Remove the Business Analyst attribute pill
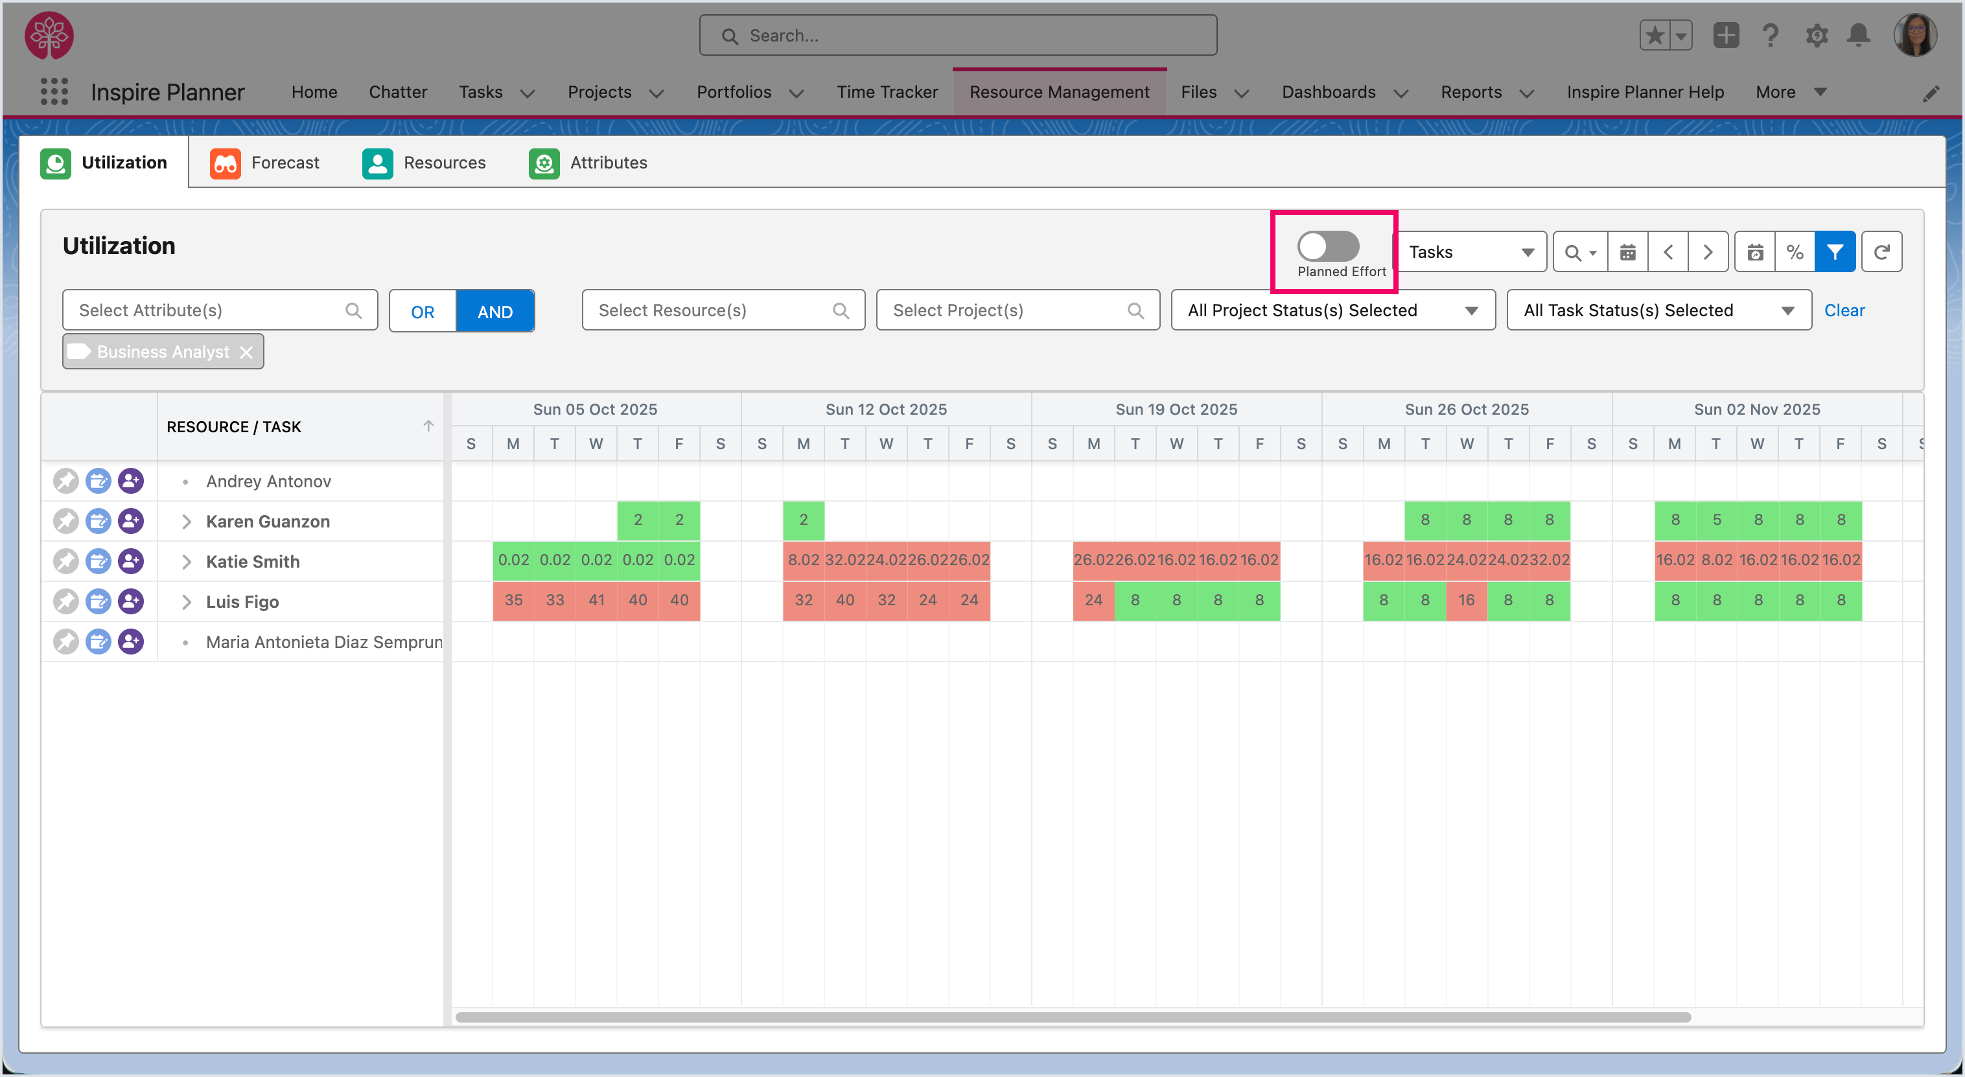The height and width of the screenshot is (1077, 1965). 246,352
